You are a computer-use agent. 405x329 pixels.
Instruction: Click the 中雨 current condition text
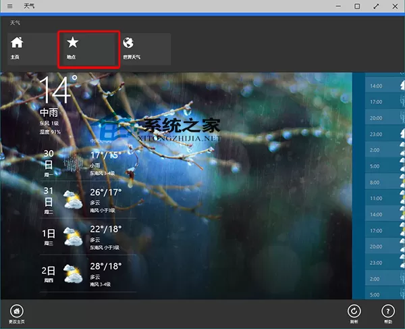click(49, 112)
